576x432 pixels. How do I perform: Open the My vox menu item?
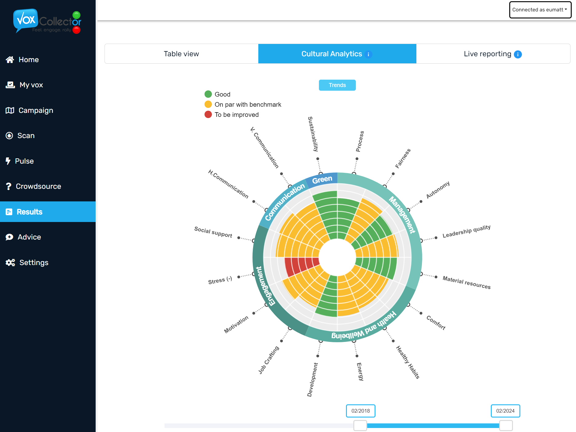click(x=48, y=85)
